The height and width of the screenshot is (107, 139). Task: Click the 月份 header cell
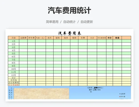pyautogui.click(x=14, y=38)
